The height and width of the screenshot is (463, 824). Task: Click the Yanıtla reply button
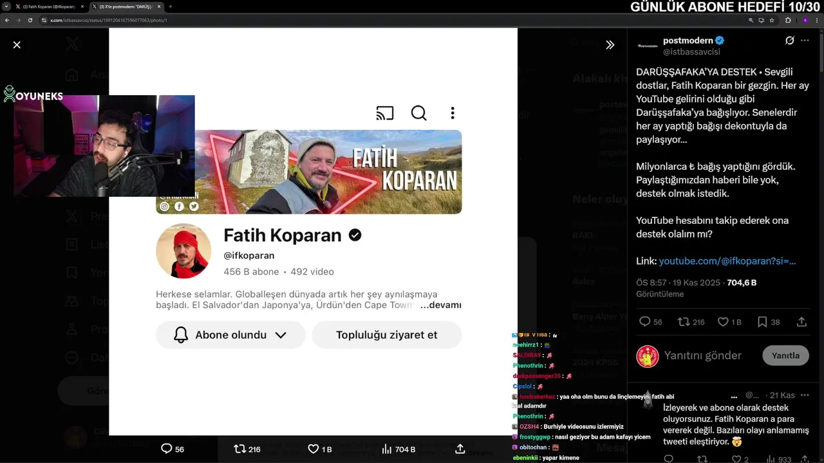coord(785,355)
